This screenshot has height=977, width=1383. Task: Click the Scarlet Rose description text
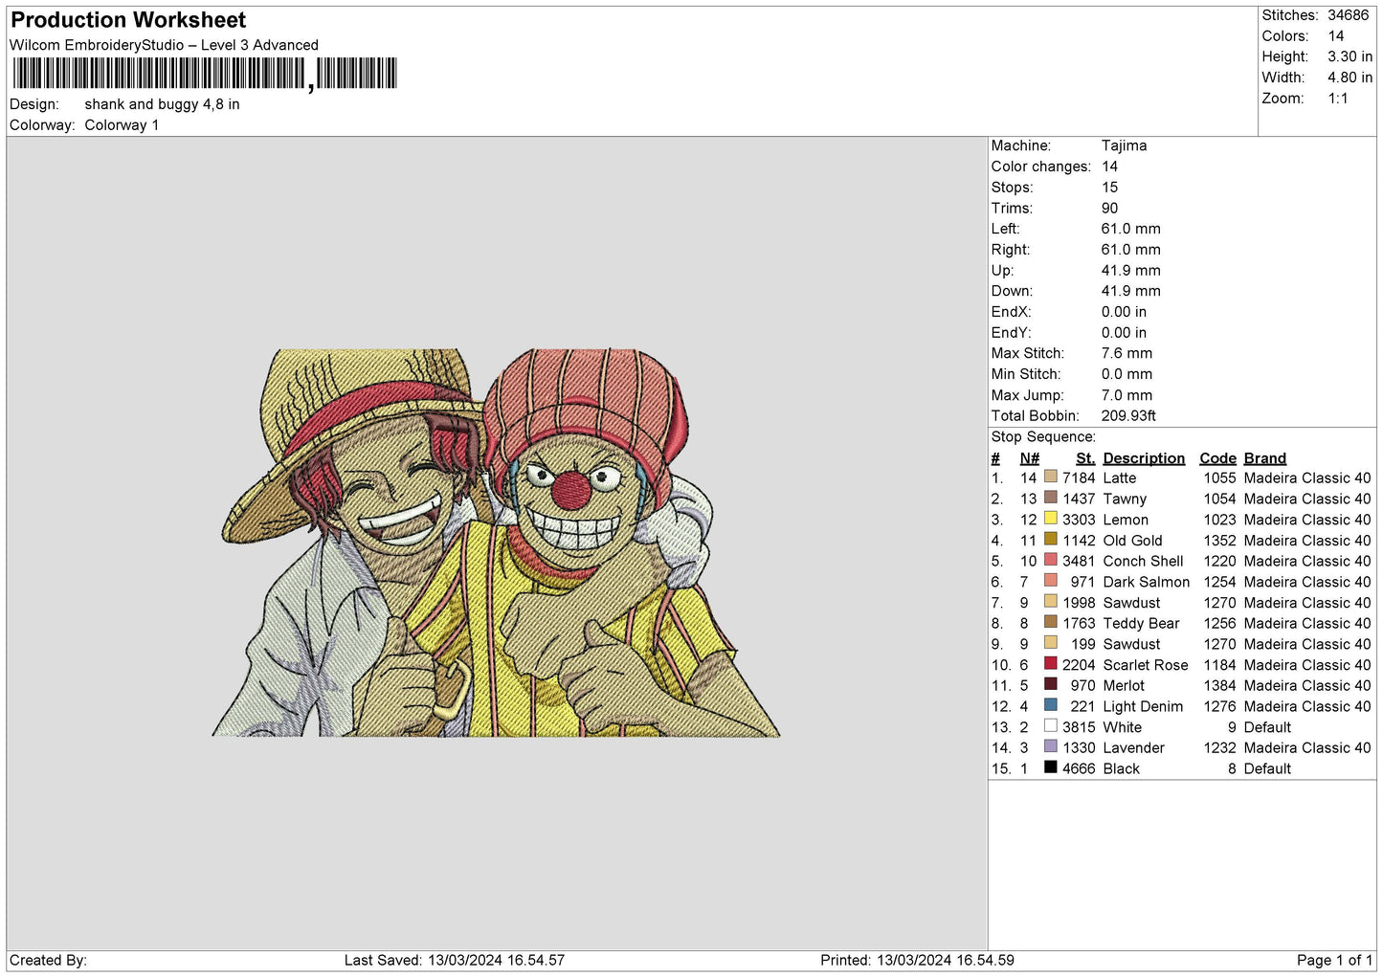tap(1146, 665)
